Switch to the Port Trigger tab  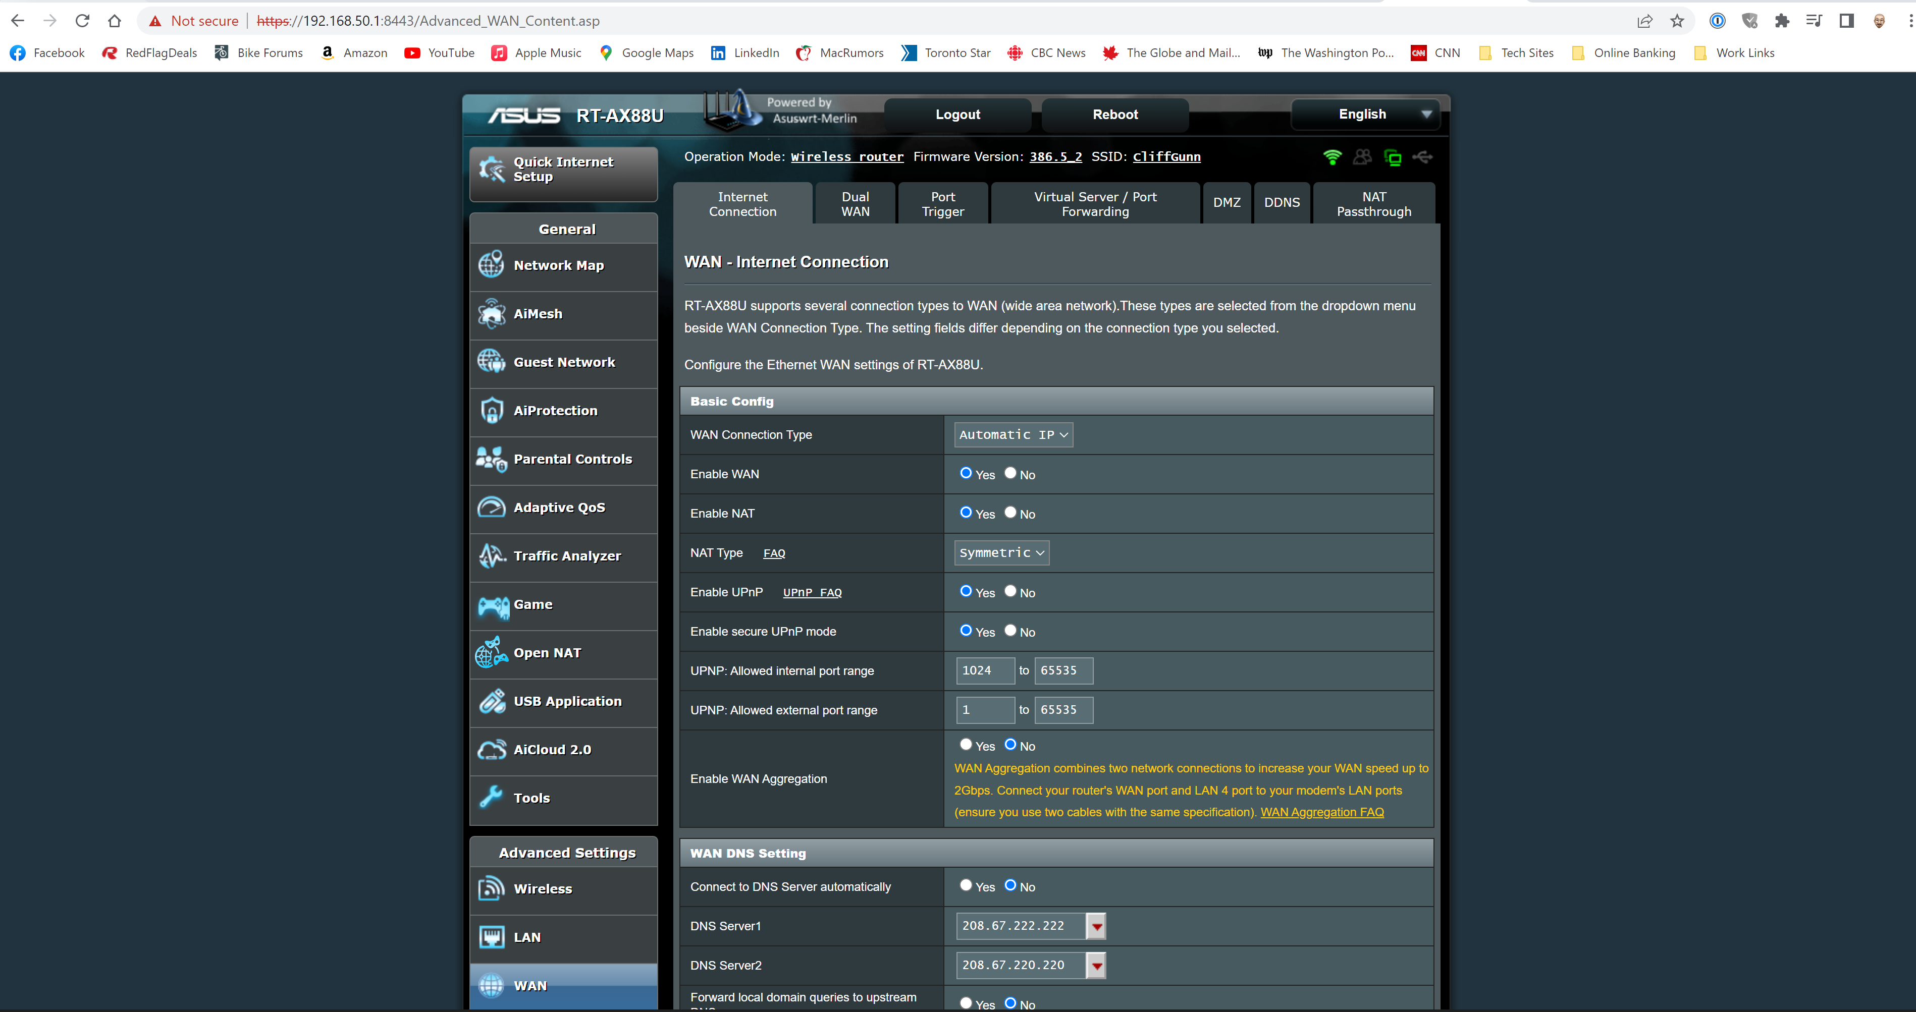942,204
